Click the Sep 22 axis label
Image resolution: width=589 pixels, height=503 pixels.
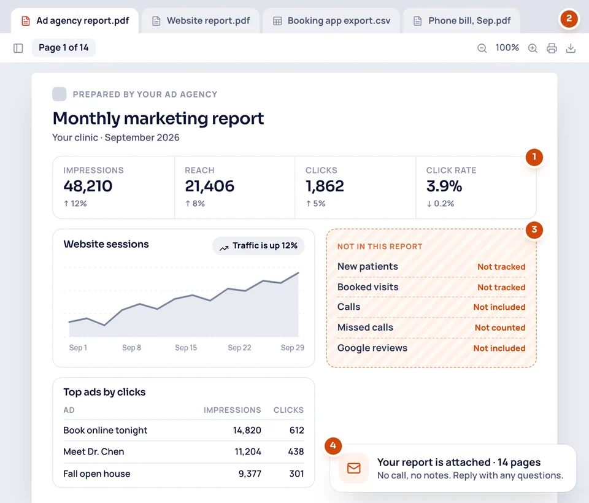(239, 348)
